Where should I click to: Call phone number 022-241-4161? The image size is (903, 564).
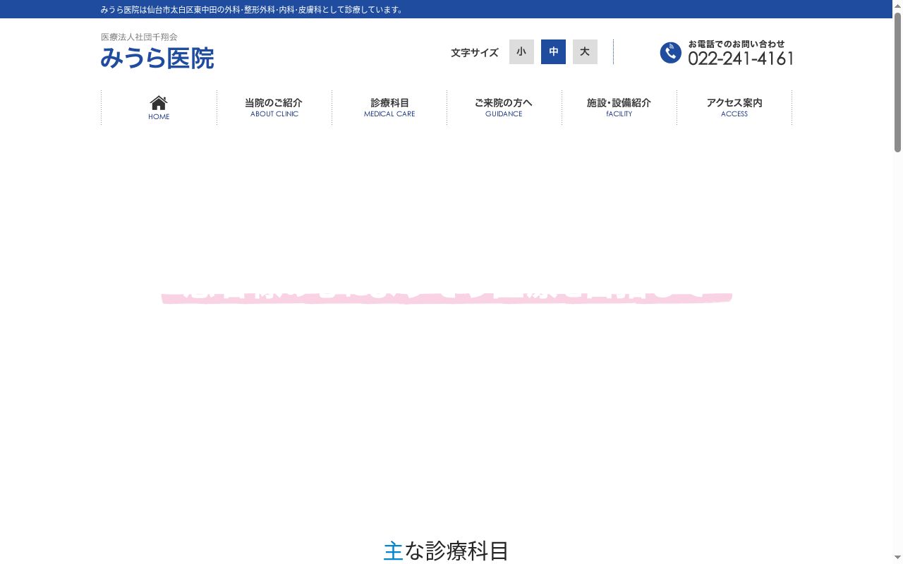741,59
